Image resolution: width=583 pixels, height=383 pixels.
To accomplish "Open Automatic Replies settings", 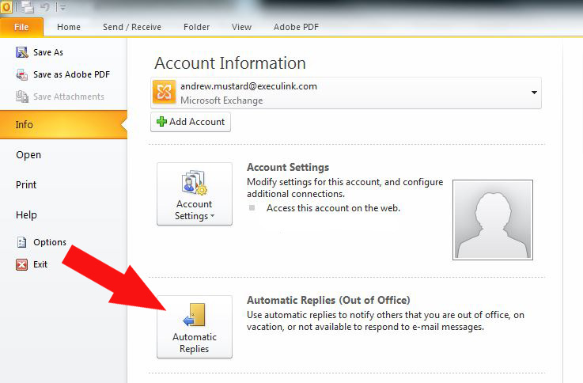I will (x=195, y=327).
